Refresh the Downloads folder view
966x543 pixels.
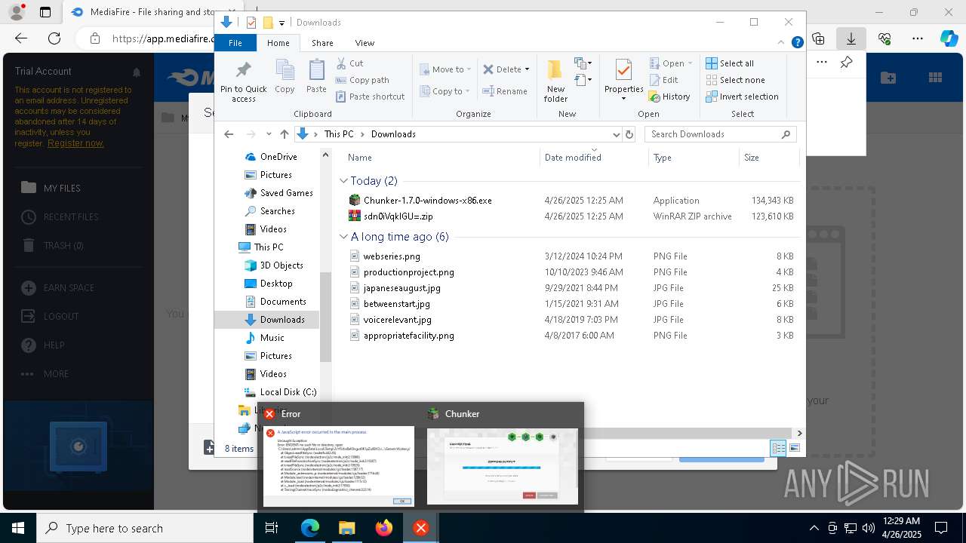[x=629, y=134]
